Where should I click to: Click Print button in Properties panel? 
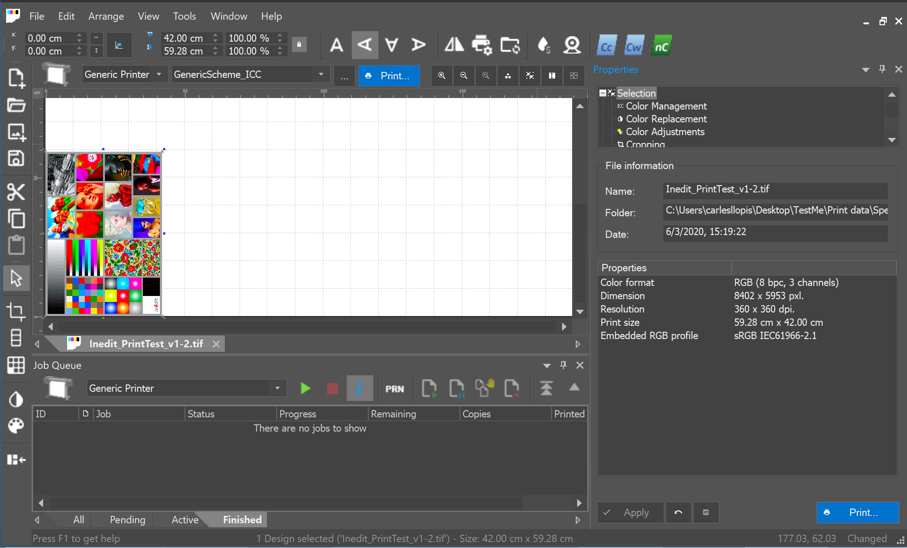coord(857,512)
